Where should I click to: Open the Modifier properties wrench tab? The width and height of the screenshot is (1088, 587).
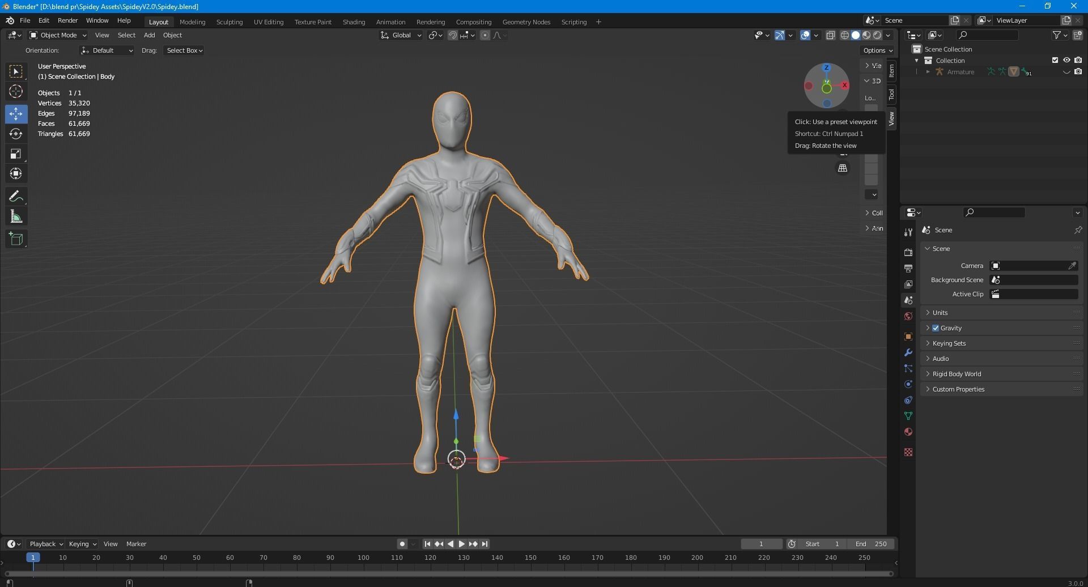pyautogui.click(x=908, y=352)
